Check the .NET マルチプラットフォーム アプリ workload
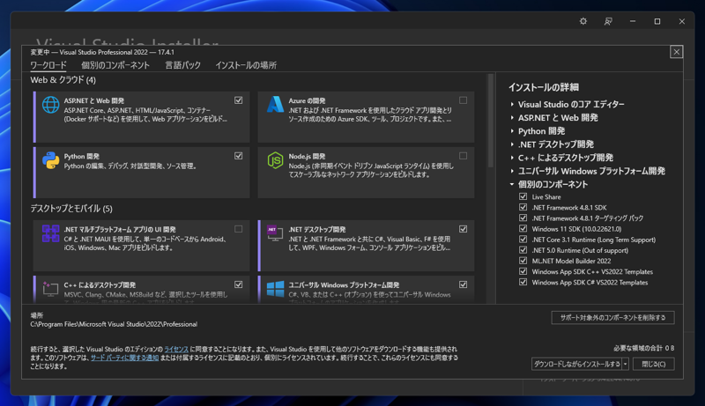The image size is (705, 406). (x=238, y=229)
